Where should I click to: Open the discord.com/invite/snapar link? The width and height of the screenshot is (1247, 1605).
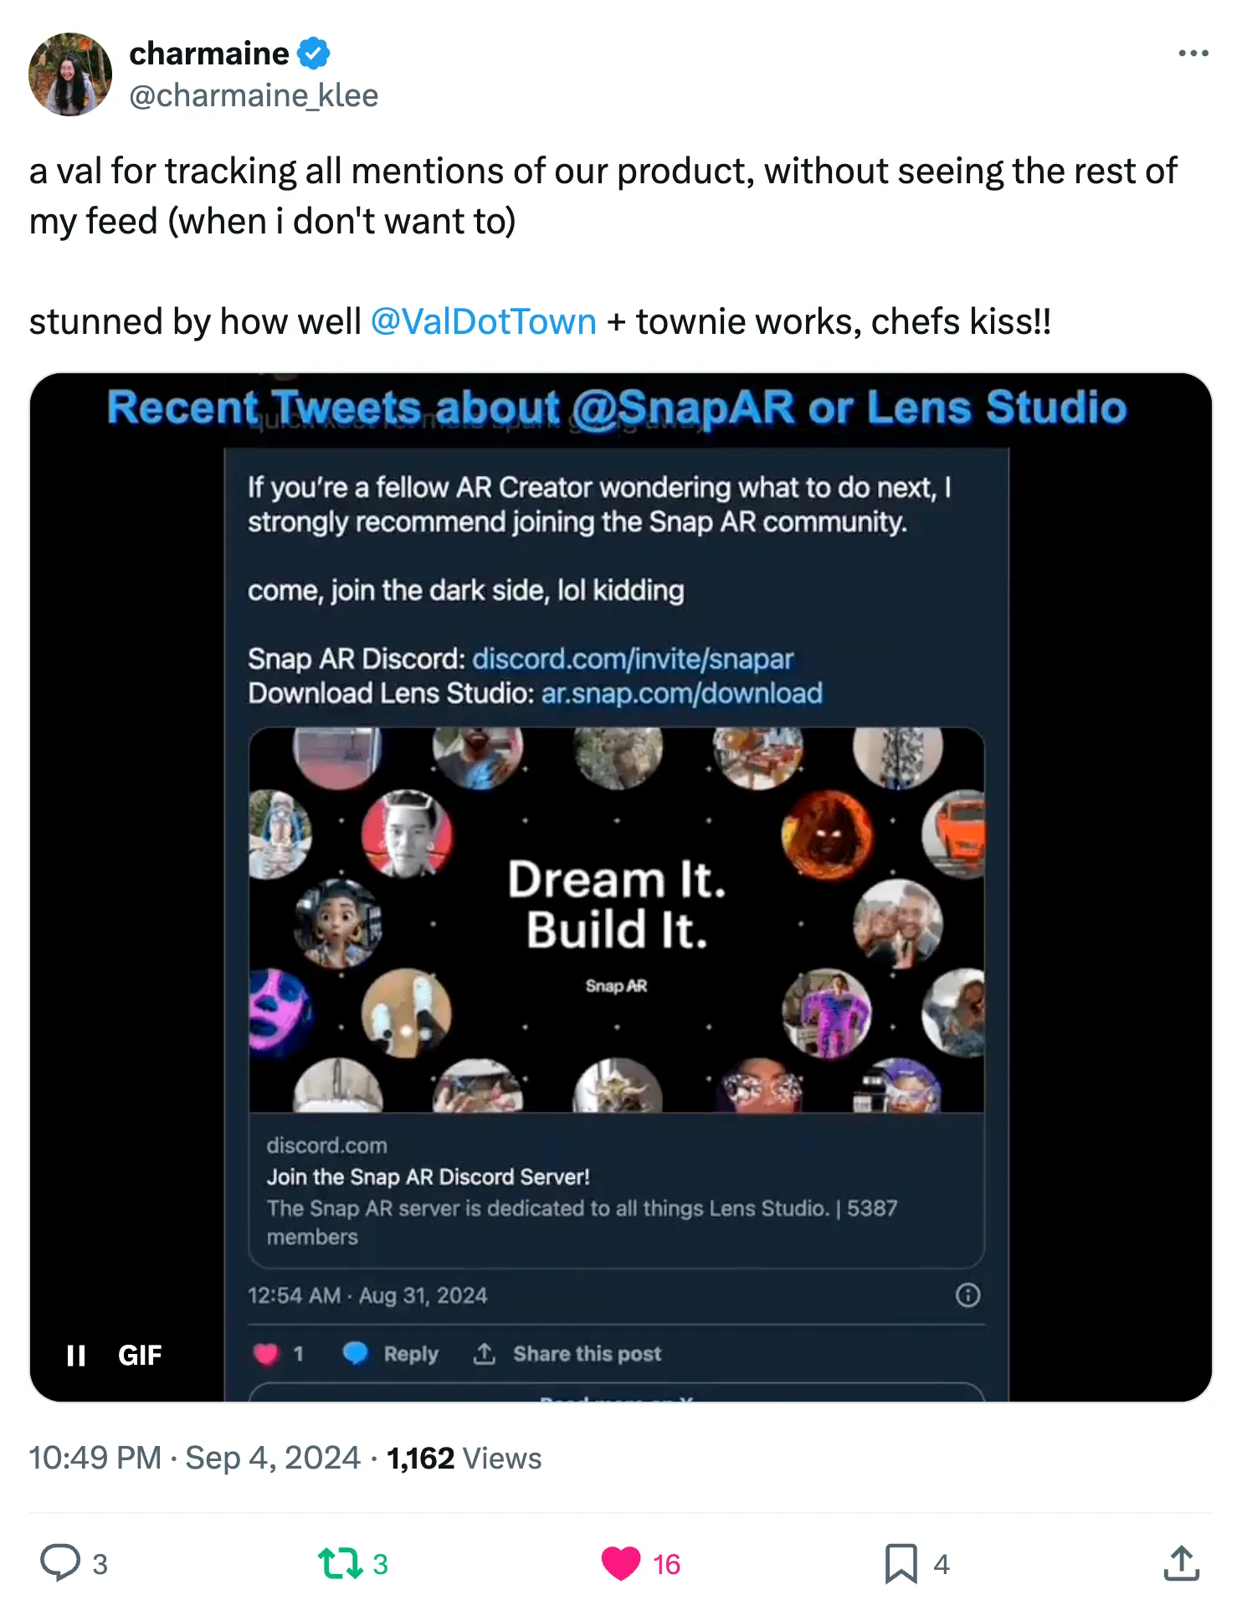[x=633, y=659]
